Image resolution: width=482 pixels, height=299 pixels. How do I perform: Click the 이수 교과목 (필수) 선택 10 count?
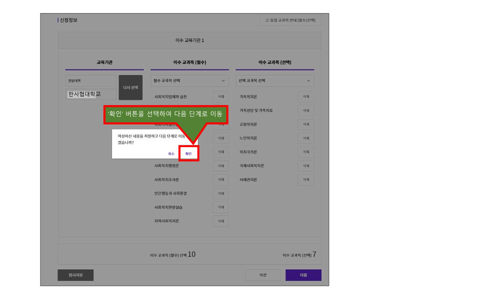tap(173, 255)
